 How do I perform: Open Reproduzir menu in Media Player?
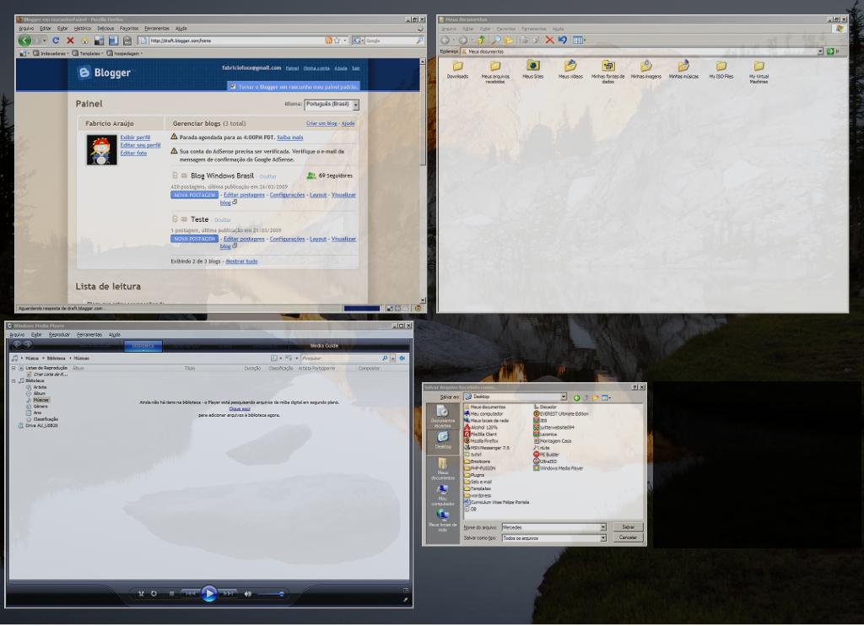(59, 334)
